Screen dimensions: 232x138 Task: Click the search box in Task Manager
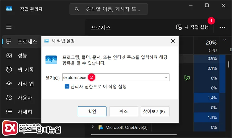pyautogui.click(x=109, y=9)
